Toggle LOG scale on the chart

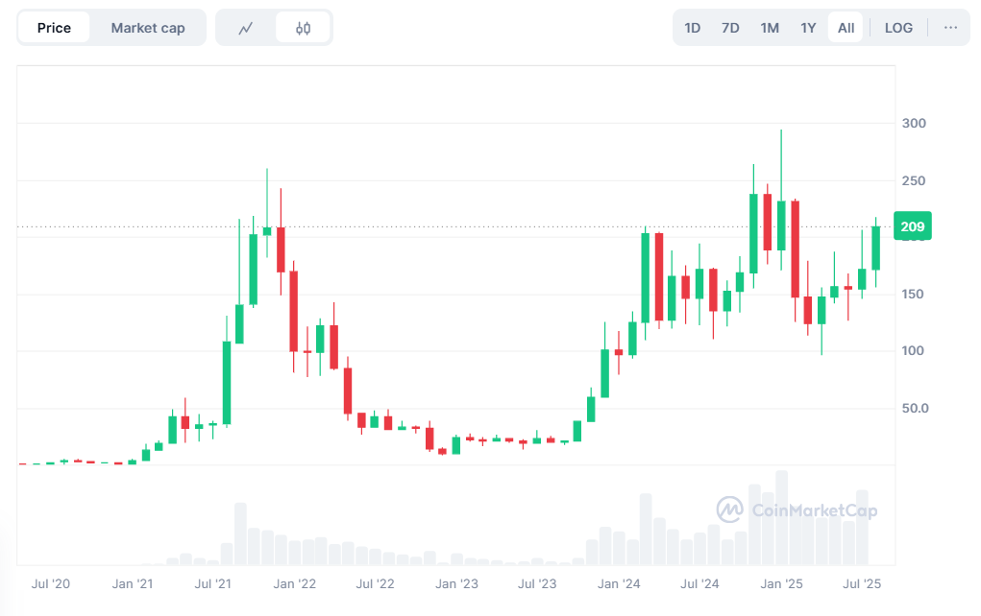click(898, 28)
